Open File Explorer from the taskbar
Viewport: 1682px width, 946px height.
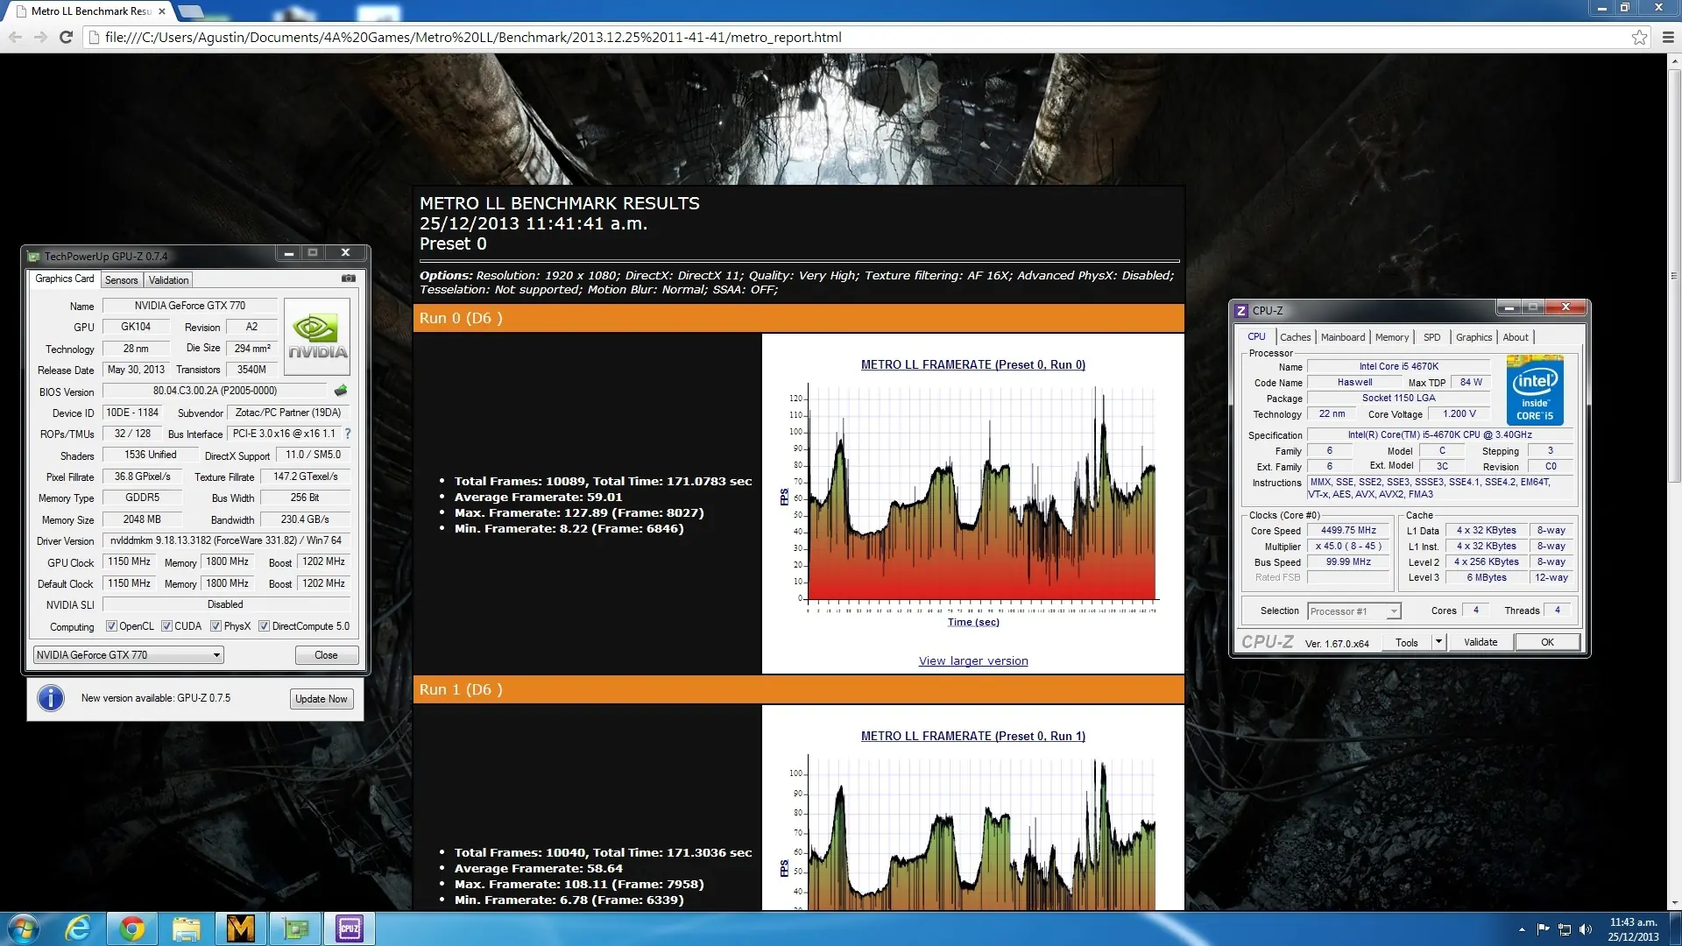187,928
